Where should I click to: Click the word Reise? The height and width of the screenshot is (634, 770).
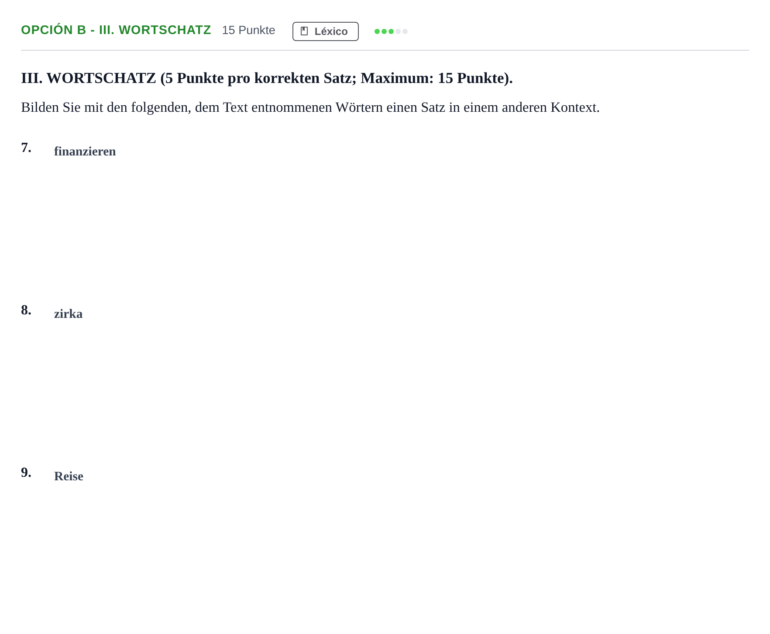pos(69,476)
